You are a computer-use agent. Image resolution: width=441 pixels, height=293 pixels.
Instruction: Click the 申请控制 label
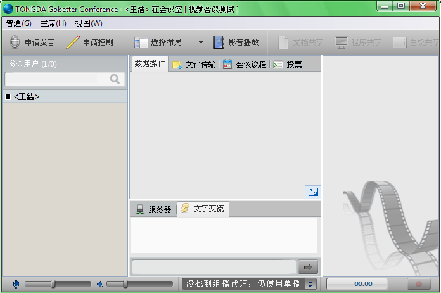coord(98,42)
